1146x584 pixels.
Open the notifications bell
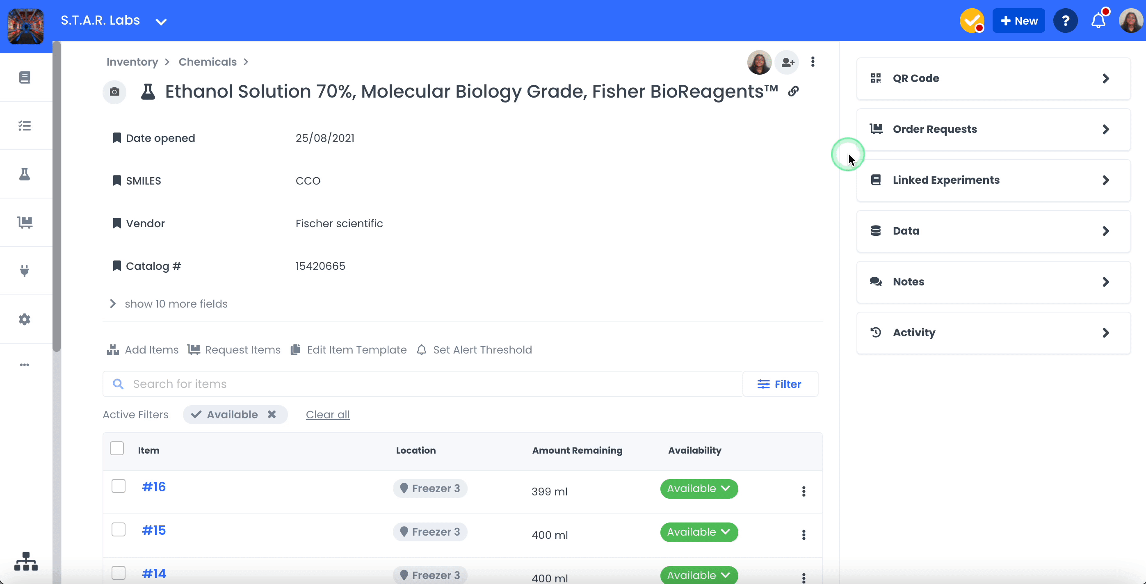[1098, 21]
